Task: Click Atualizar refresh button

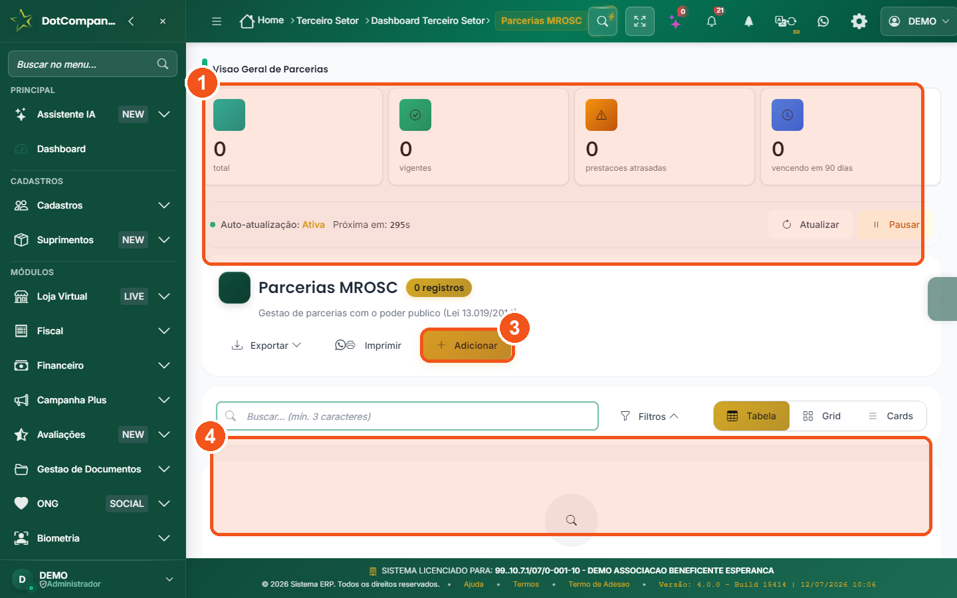Action: (810, 225)
